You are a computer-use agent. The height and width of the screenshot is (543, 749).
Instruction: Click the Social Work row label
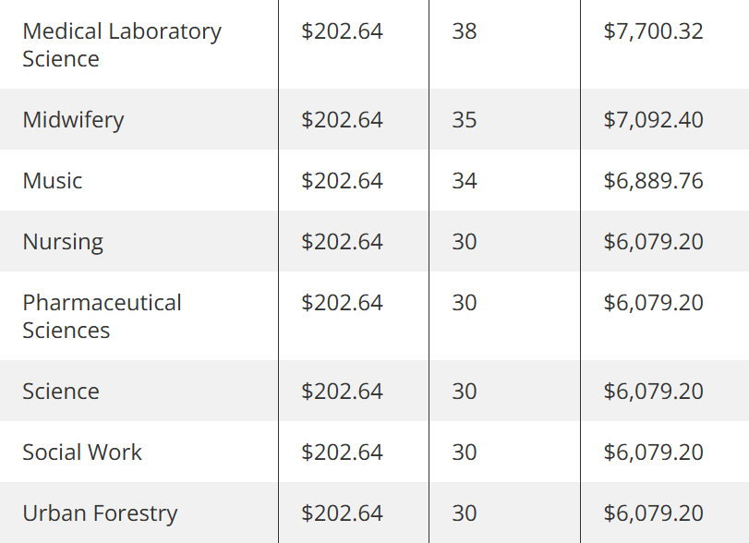[82, 452]
